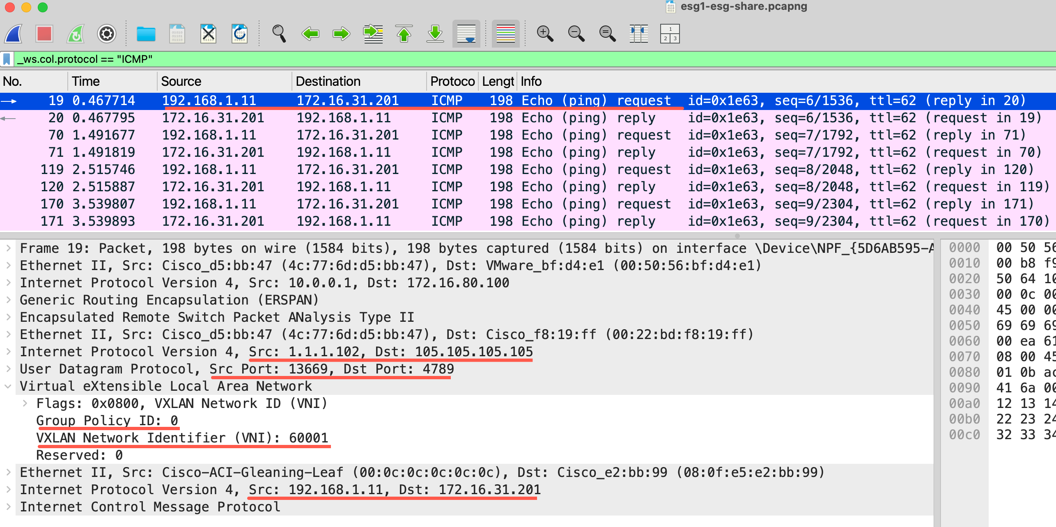1056x527 pixels.
Task: Close this capture file
Action: [x=208, y=34]
